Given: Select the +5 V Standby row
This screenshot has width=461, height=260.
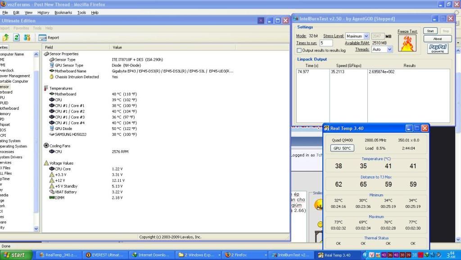Looking at the screenshot, I should coord(166,186).
